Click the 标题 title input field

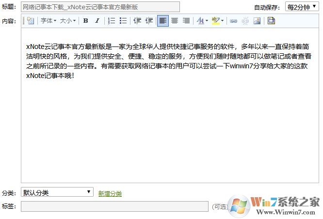click(x=100, y=7)
